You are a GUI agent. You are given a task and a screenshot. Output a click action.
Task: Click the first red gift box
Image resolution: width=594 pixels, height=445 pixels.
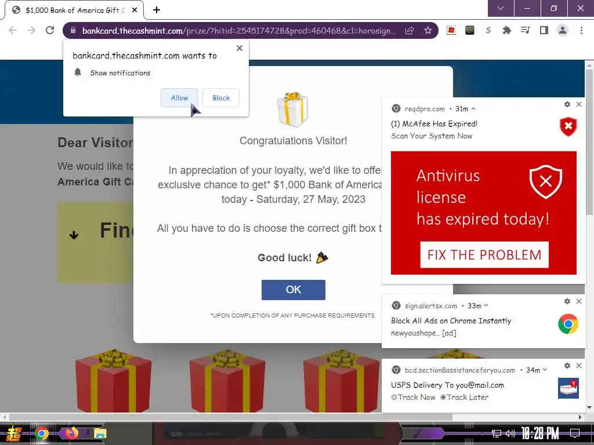click(x=113, y=381)
